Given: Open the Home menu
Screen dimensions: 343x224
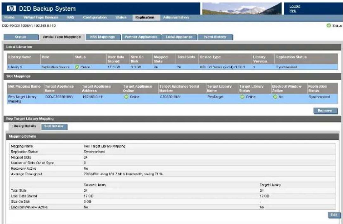Looking at the screenshot, I should pyautogui.click(x=10, y=17).
